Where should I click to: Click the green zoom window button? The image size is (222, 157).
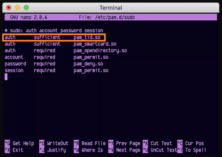tap(26, 8)
